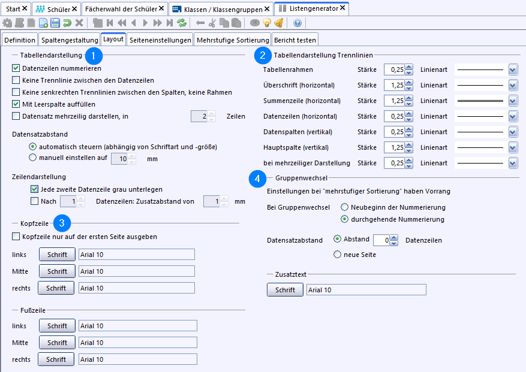
Task: Click the scissors cut icon
Action: [212, 23]
